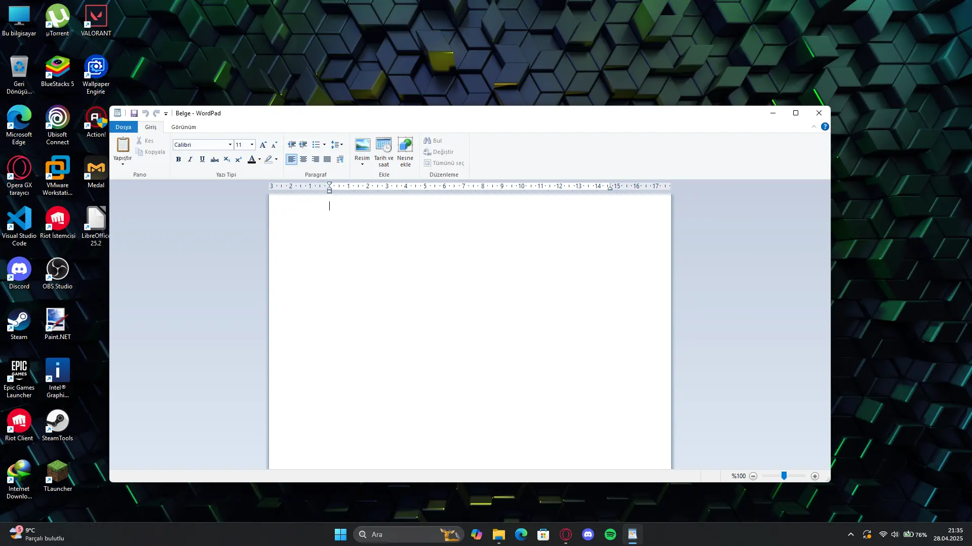
Task: Open Discord from the taskbar
Action: [588, 534]
